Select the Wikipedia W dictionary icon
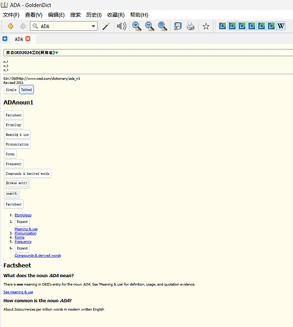Image resolution: width=293 pixels, height=327 pixels. click(x=281, y=26)
